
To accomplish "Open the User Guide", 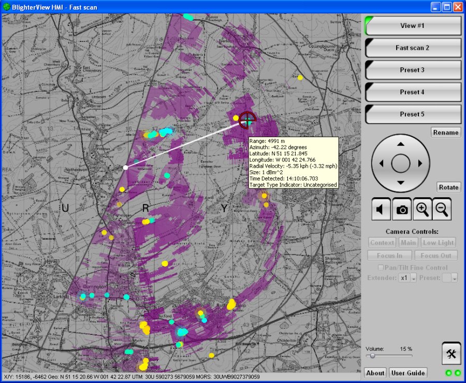I will pyautogui.click(x=409, y=373).
